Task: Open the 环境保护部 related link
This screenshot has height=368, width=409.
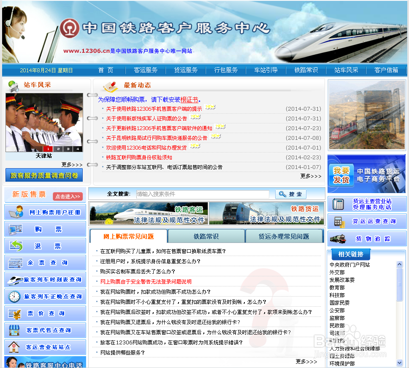Action: pos(342,363)
